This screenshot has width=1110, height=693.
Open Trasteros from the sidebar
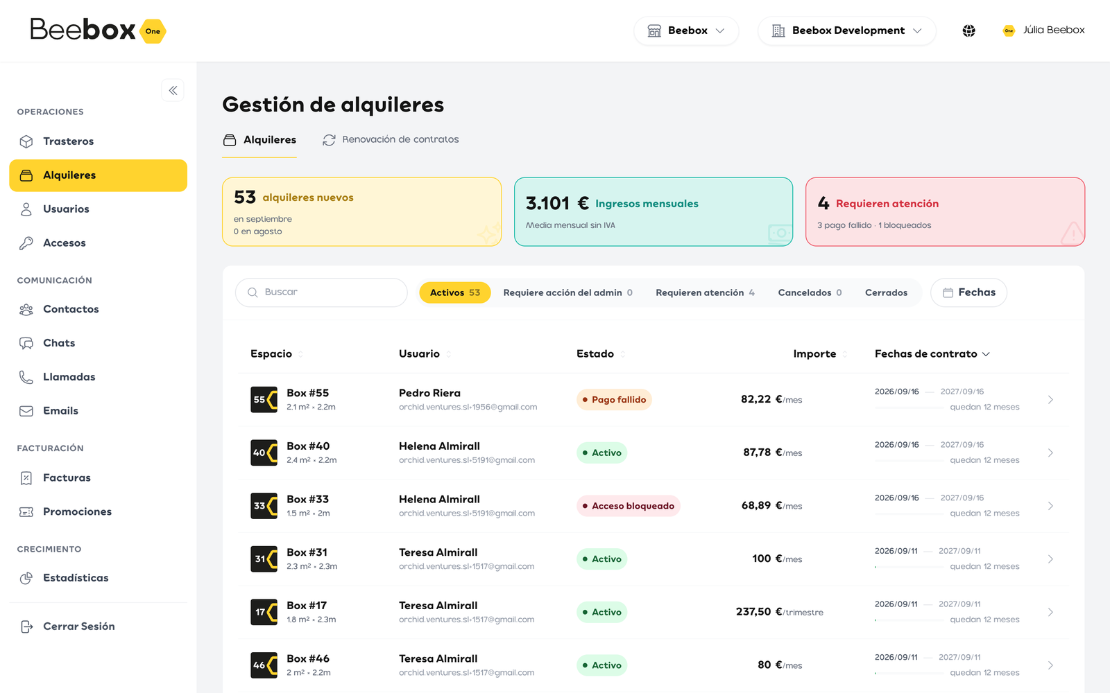[x=98, y=141]
